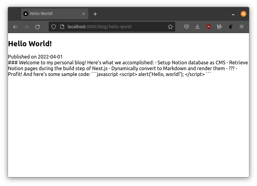Click the Hello World! page heading
The height and width of the screenshot is (186, 257).
point(30,44)
